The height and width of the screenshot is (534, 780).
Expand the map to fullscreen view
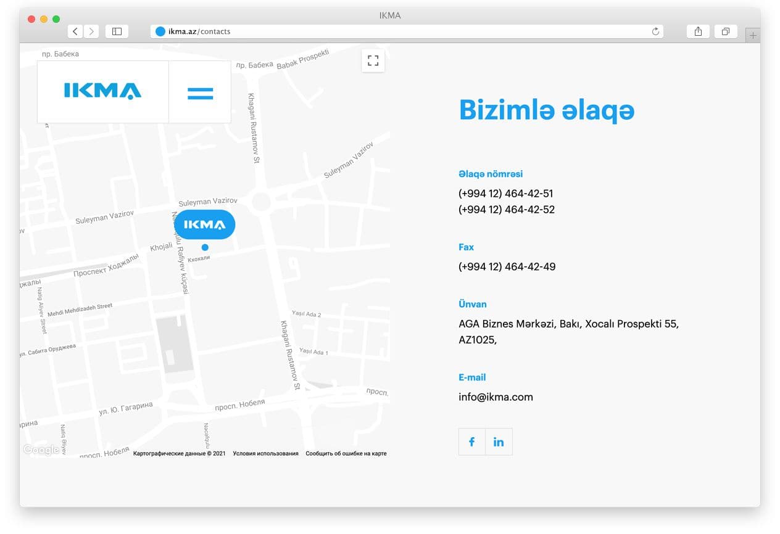pos(373,60)
